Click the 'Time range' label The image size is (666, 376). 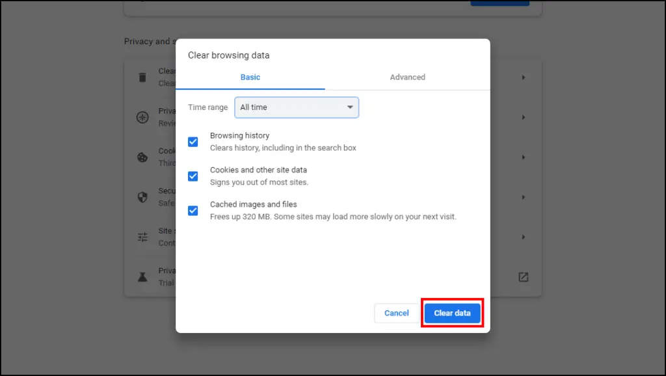tap(207, 107)
